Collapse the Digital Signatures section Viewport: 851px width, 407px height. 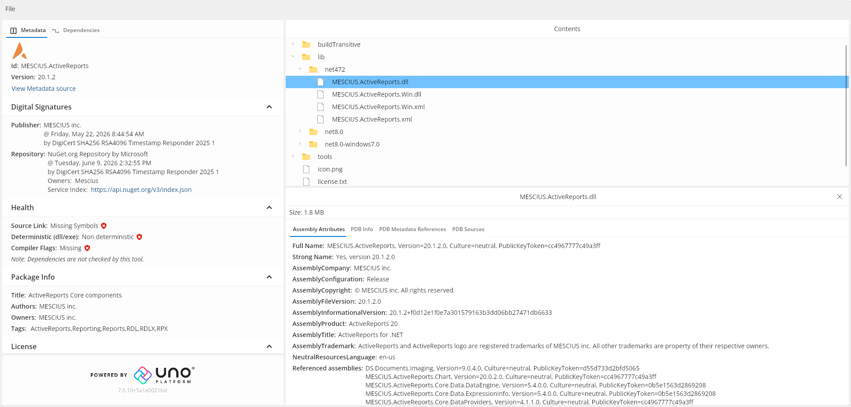(269, 107)
